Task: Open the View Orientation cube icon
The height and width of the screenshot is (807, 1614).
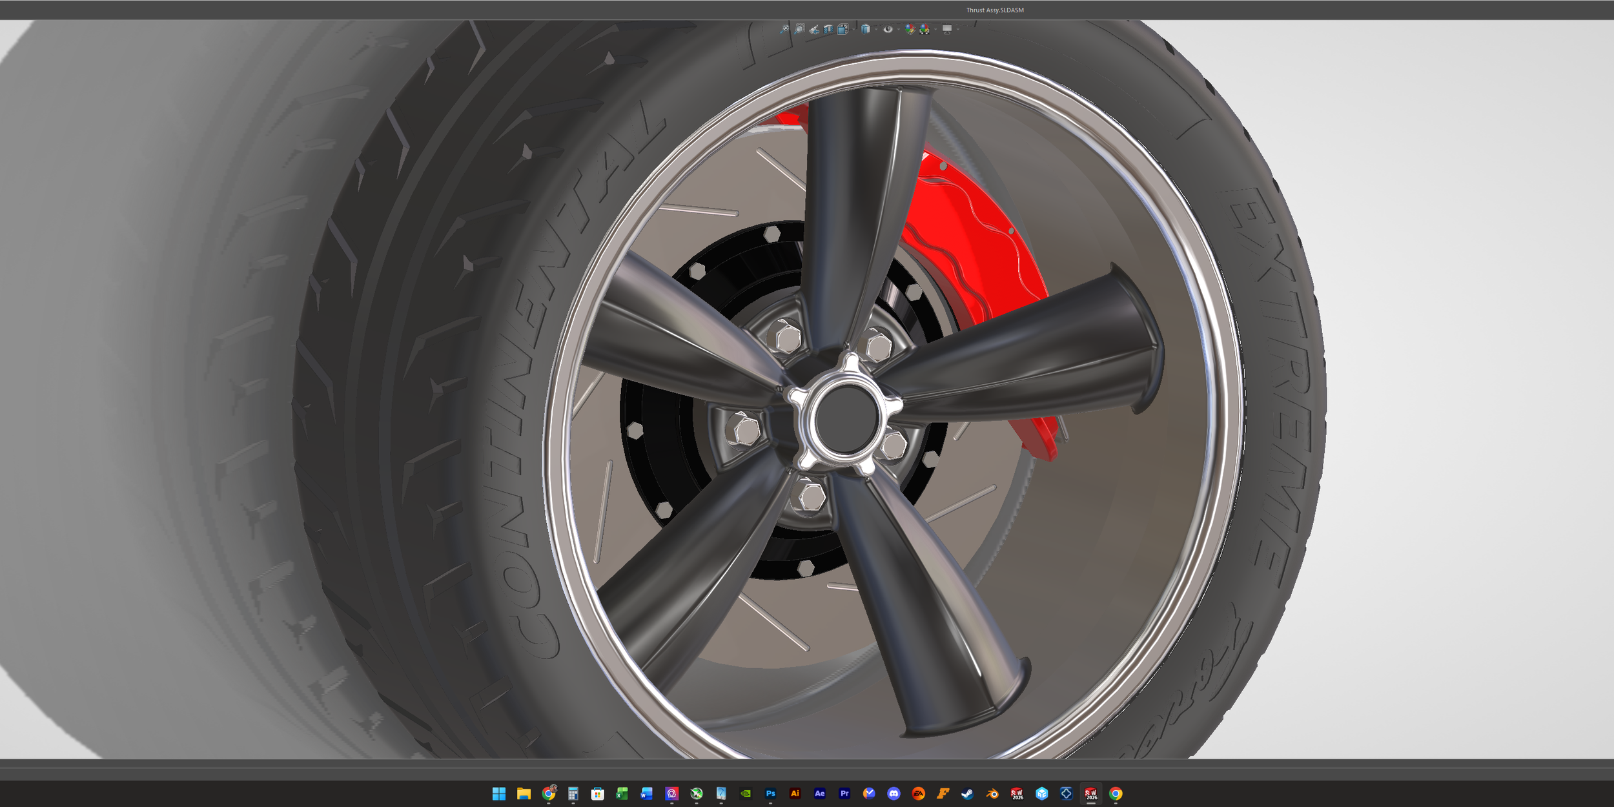Action: click(x=843, y=29)
